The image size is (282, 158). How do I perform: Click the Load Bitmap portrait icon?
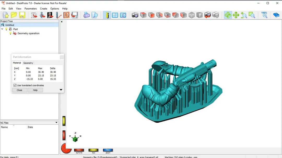(50, 15)
